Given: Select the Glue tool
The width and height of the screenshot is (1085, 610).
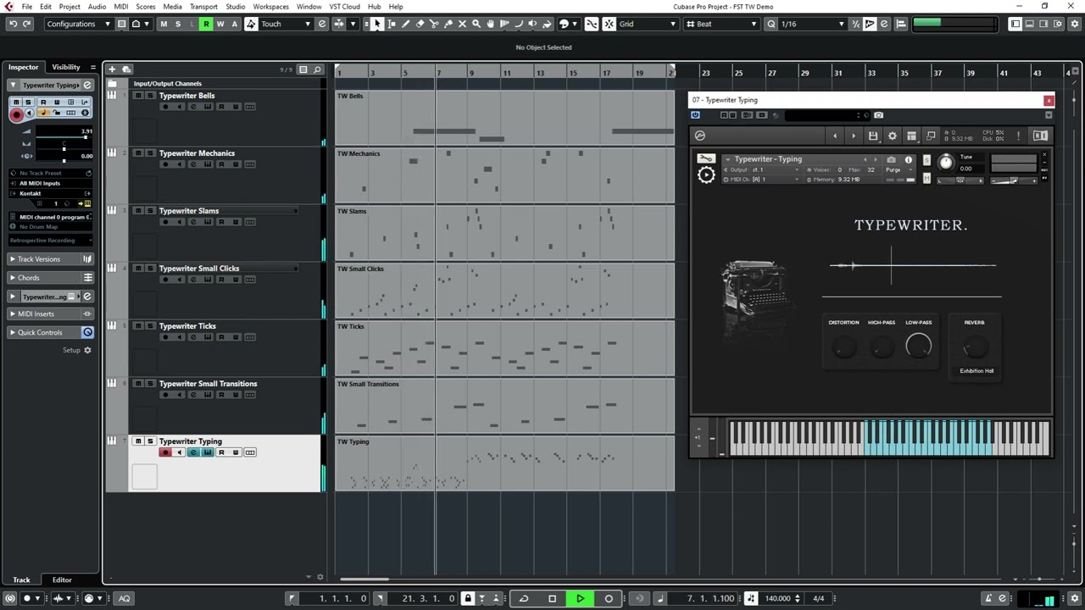Looking at the screenshot, I should coord(448,24).
